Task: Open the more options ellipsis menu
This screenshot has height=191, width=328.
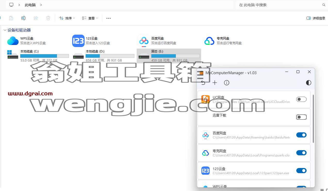Action: tap(109, 18)
